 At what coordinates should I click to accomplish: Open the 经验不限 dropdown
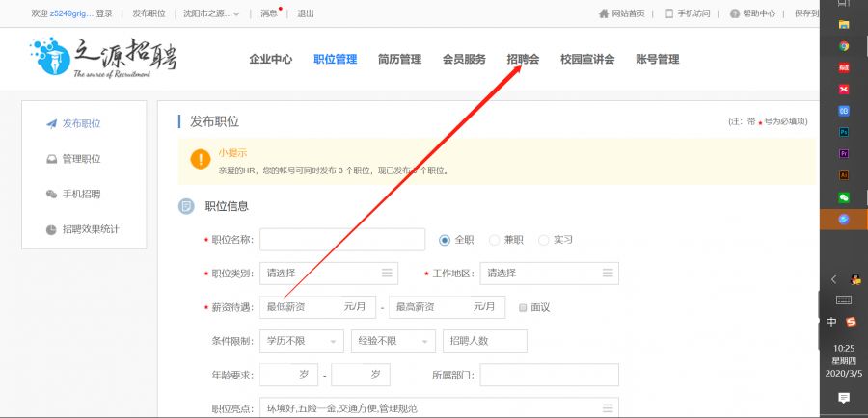(x=393, y=341)
